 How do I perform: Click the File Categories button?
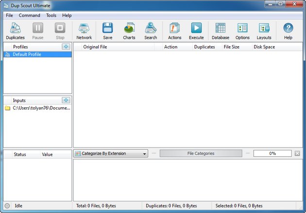pos(201,153)
